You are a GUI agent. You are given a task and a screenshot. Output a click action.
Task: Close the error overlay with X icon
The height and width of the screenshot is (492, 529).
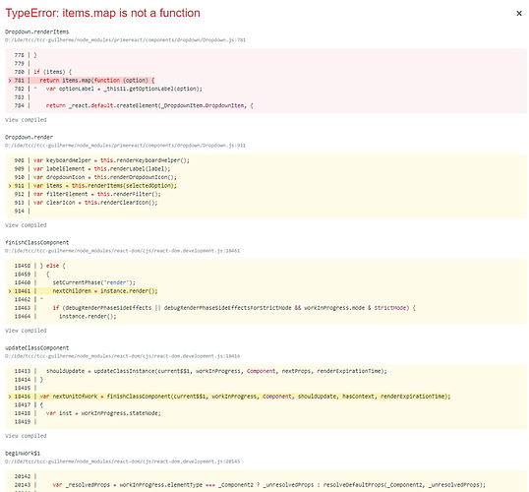(x=519, y=13)
